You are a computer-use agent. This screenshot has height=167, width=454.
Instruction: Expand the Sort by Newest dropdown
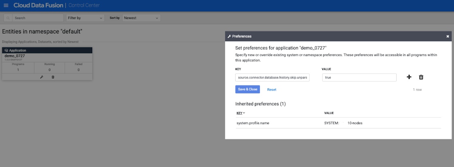click(141, 18)
